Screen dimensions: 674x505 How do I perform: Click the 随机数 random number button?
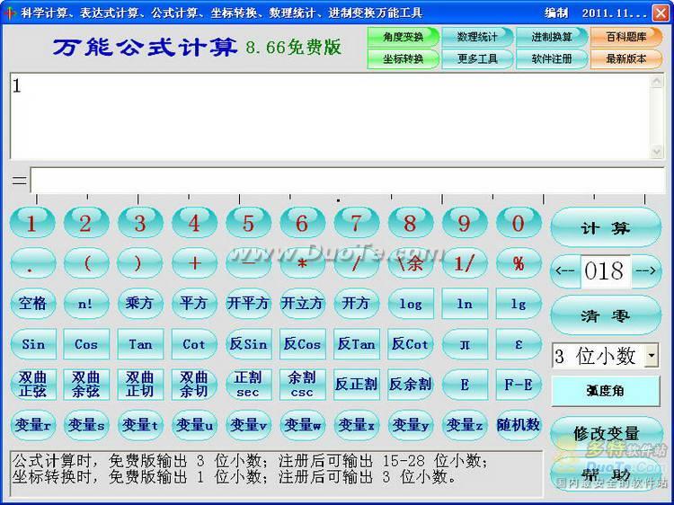click(x=519, y=425)
